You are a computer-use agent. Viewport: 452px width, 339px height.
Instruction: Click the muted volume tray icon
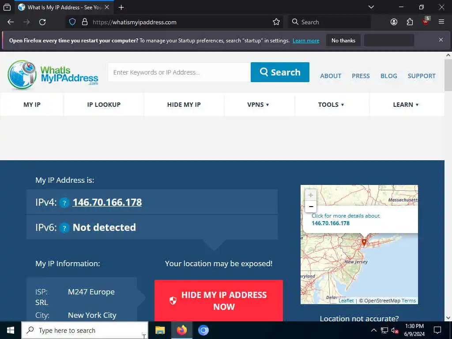395,330
